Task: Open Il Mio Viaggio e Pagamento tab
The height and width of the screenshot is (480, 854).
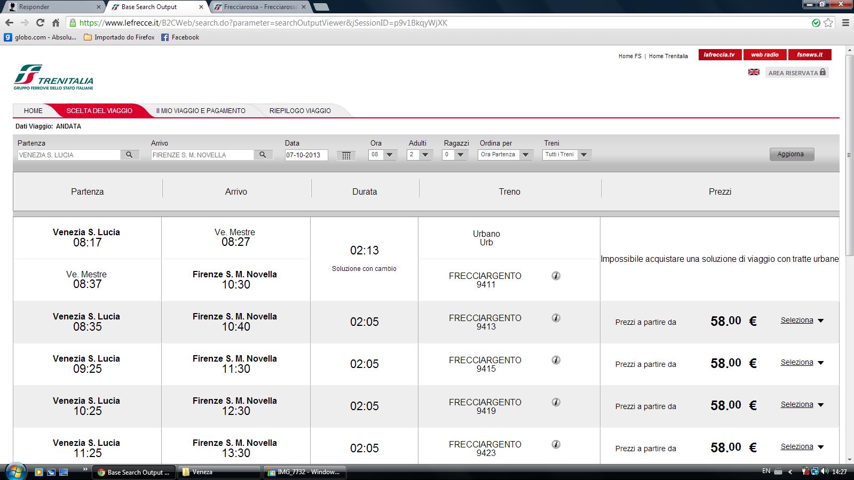Action: pos(201,110)
